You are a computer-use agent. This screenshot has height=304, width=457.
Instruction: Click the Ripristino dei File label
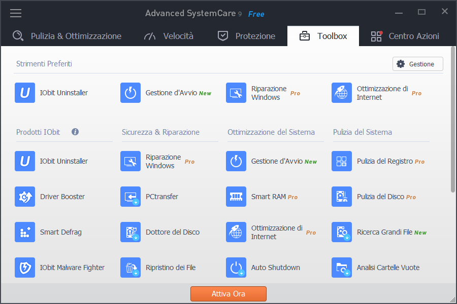coord(171,268)
